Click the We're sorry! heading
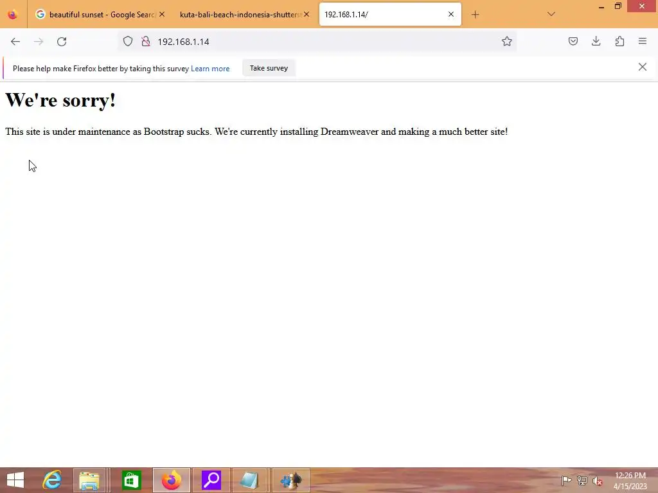This screenshot has width=658, height=493. tap(60, 99)
